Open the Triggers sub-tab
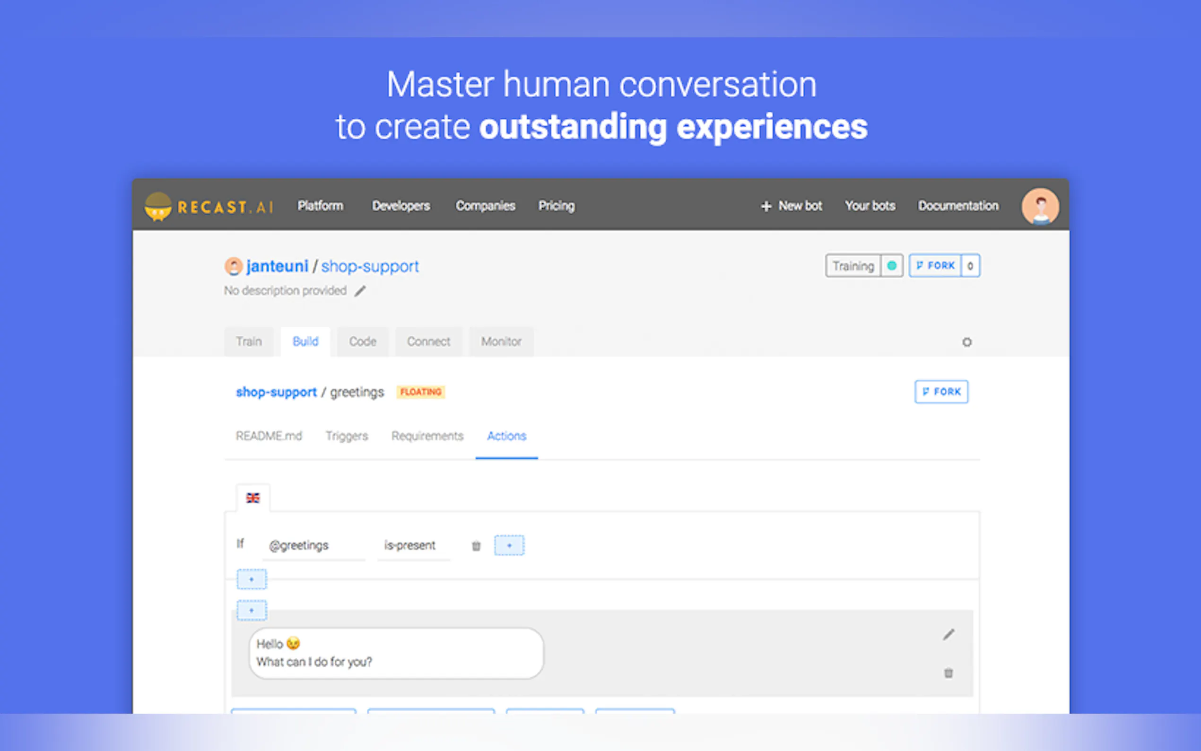The height and width of the screenshot is (751, 1201). pos(347,436)
